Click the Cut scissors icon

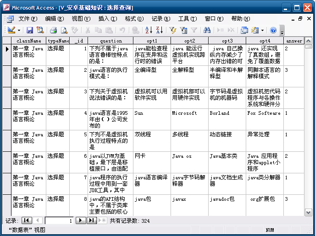[88, 30]
